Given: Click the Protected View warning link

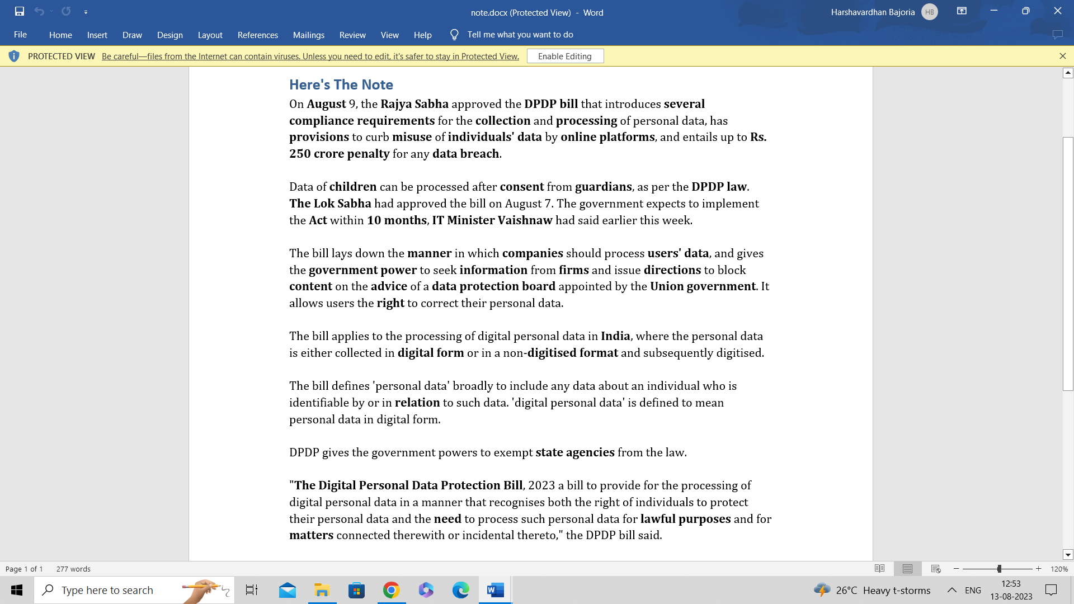Looking at the screenshot, I should pyautogui.click(x=310, y=56).
